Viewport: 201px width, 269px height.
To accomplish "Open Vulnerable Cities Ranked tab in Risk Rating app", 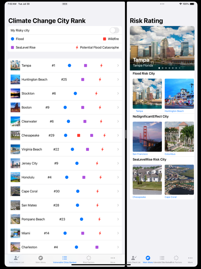I will tap(162, 260).
